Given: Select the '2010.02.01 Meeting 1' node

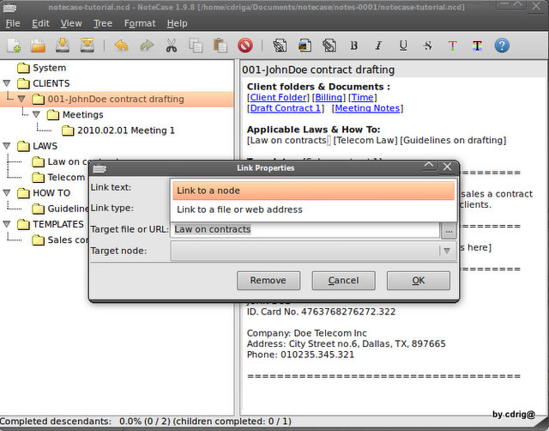Looking at the screenshot, I should 126,131.
